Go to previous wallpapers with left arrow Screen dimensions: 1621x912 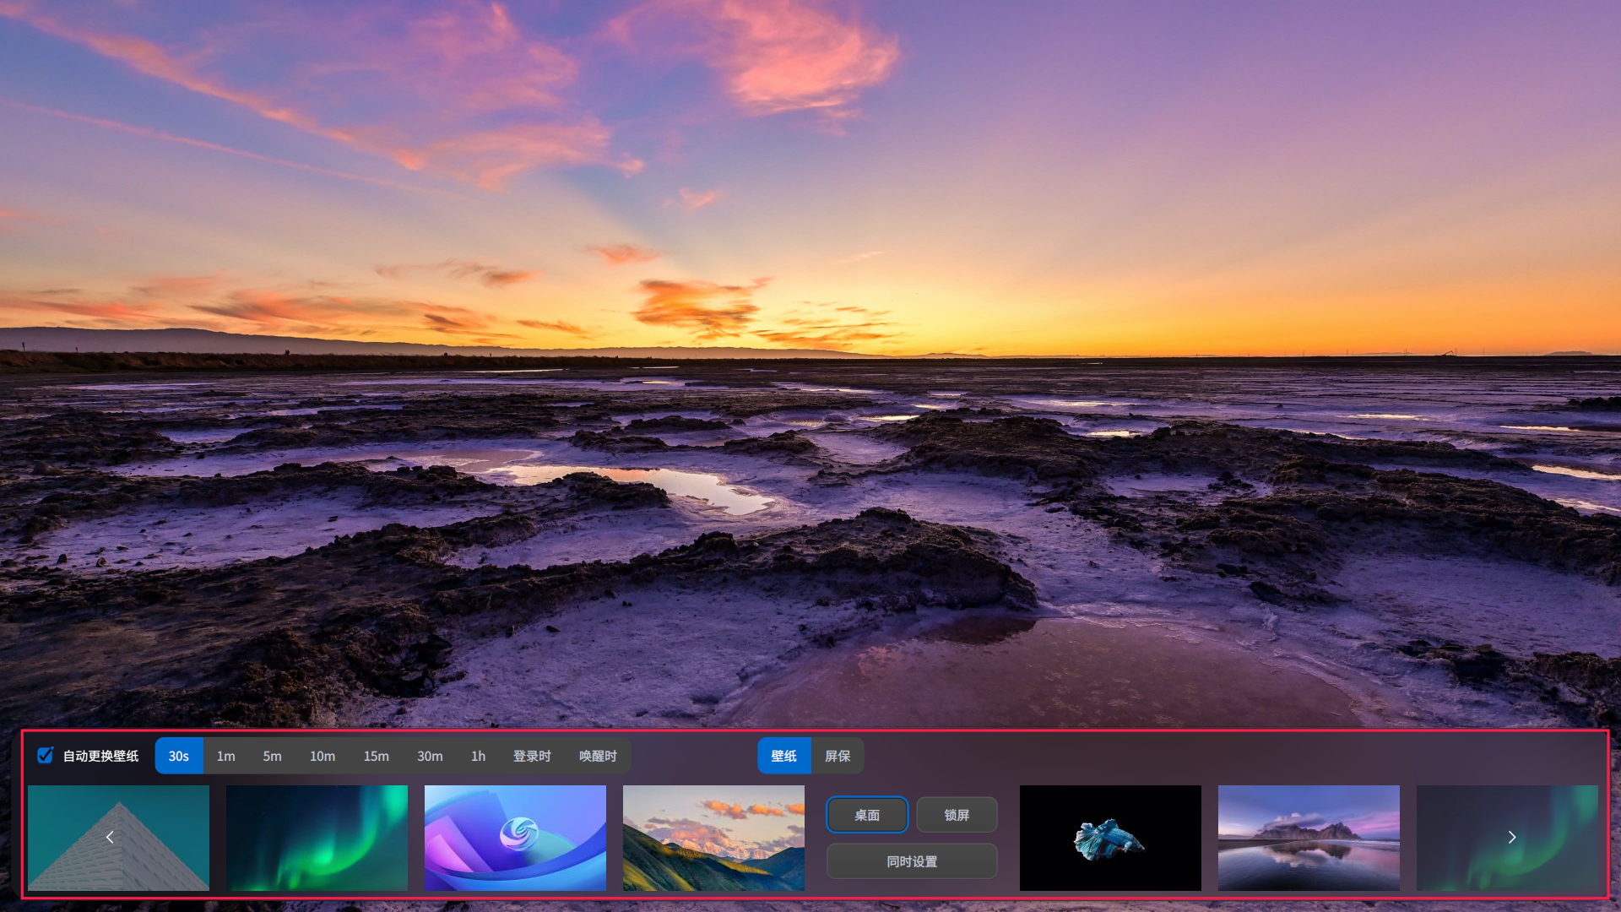(x=110, y=837)
